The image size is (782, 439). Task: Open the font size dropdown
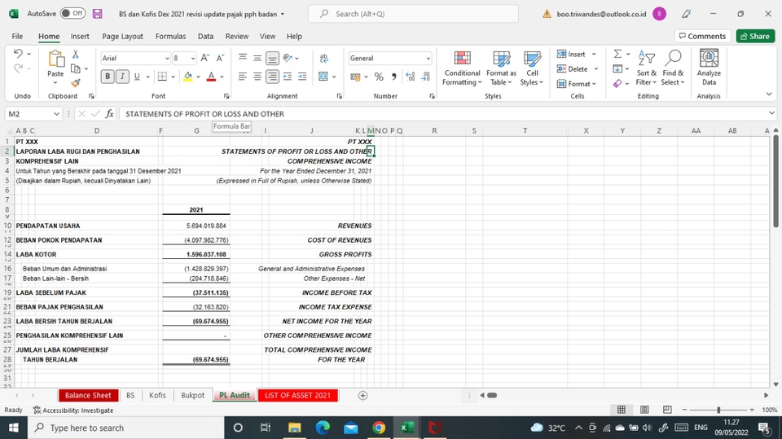click(x=193, y=59)
